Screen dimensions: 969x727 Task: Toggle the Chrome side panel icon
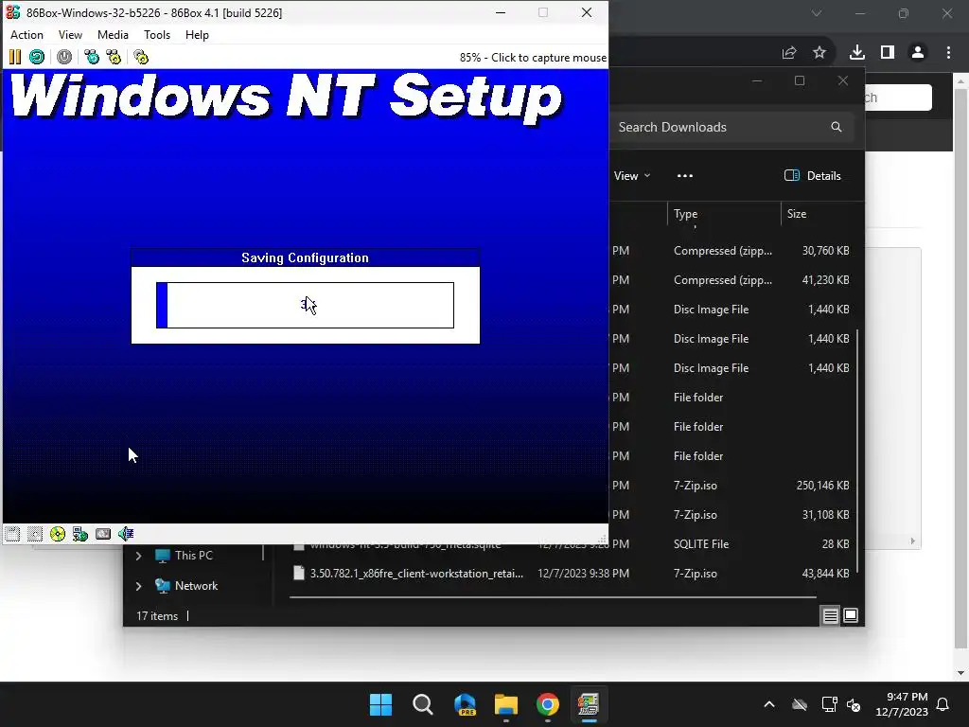point(888,53)
